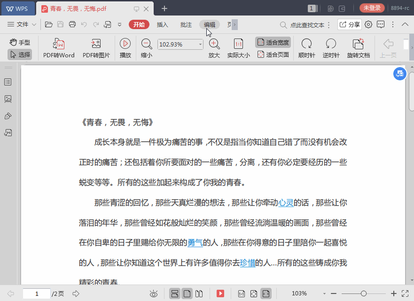Click the fullscreen icon in the status bar
The width and height of the screenshot is (414, 301).
pos(405,293)
